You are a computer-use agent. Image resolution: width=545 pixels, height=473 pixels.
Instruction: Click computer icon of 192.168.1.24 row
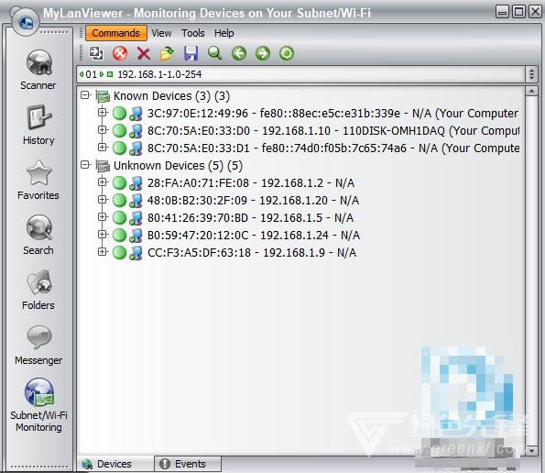136,236
